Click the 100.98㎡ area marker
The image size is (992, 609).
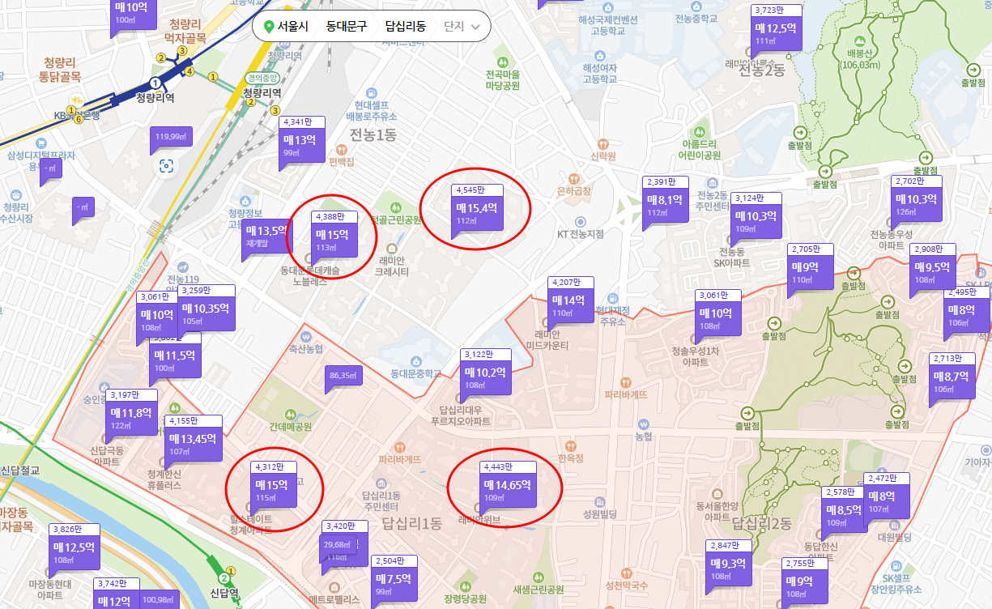(x=158, y=600)
